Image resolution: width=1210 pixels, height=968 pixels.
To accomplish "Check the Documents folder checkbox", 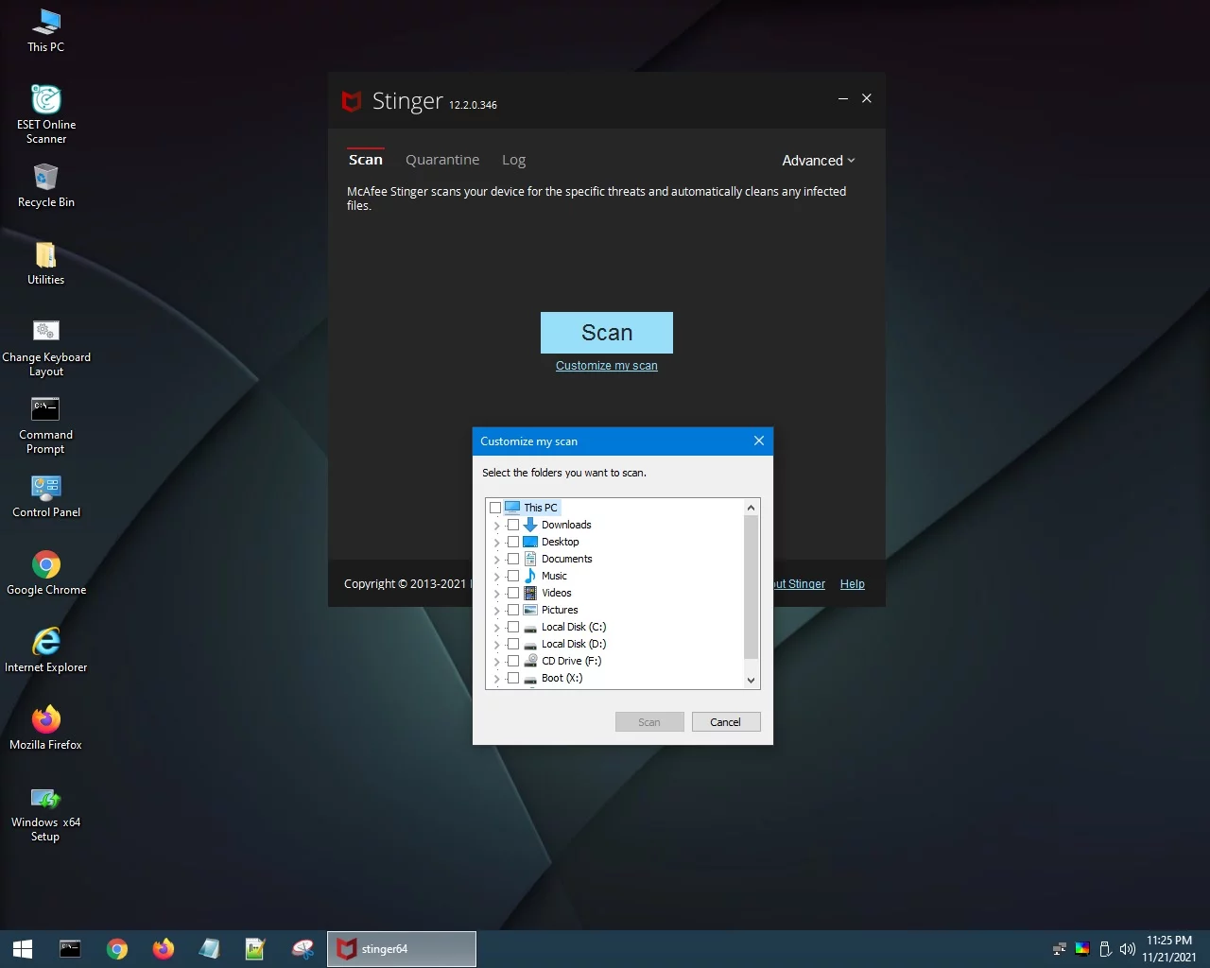I will click(x=513, y=559).
